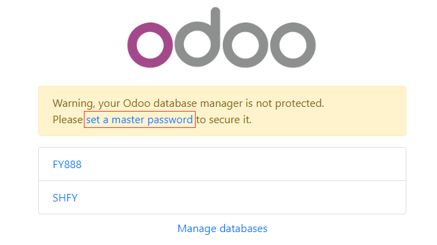Click the divider between FY888 and SHFY
Screen dimensions: 437x245
pos(222,181)
